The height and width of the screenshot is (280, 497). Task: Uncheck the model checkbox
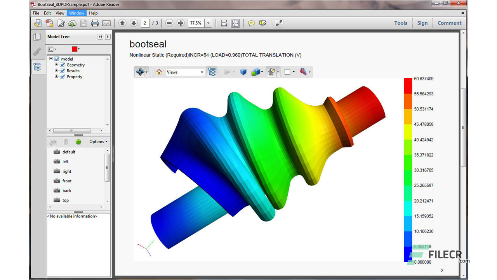[x=57, y=59]
